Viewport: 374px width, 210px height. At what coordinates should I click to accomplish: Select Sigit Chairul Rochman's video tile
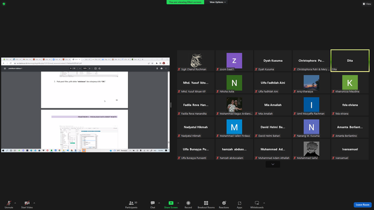[196, 61]
